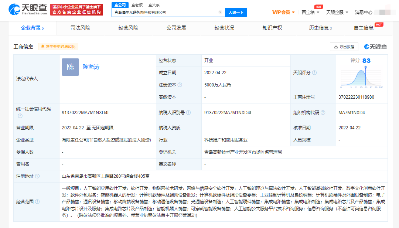The height and width of the screenshot is (228, 399).
Task: Click the blurred user avatar in header
Action: (385, 12)
